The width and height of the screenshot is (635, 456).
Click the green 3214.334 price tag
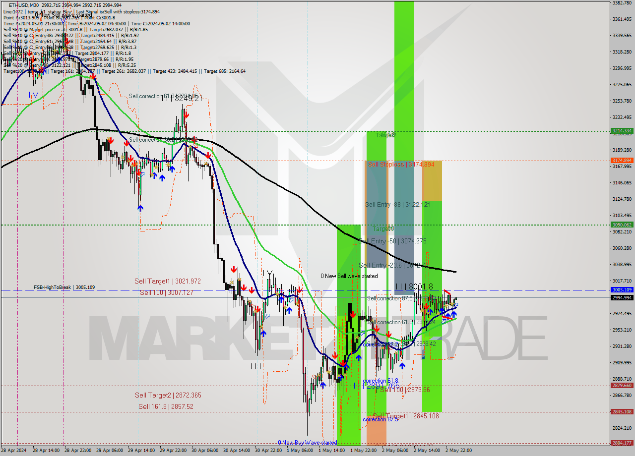(x=622, y=131)
